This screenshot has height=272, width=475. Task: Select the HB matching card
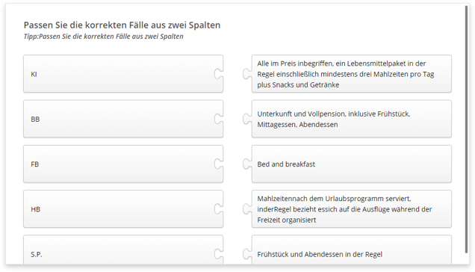pos(123,209)
